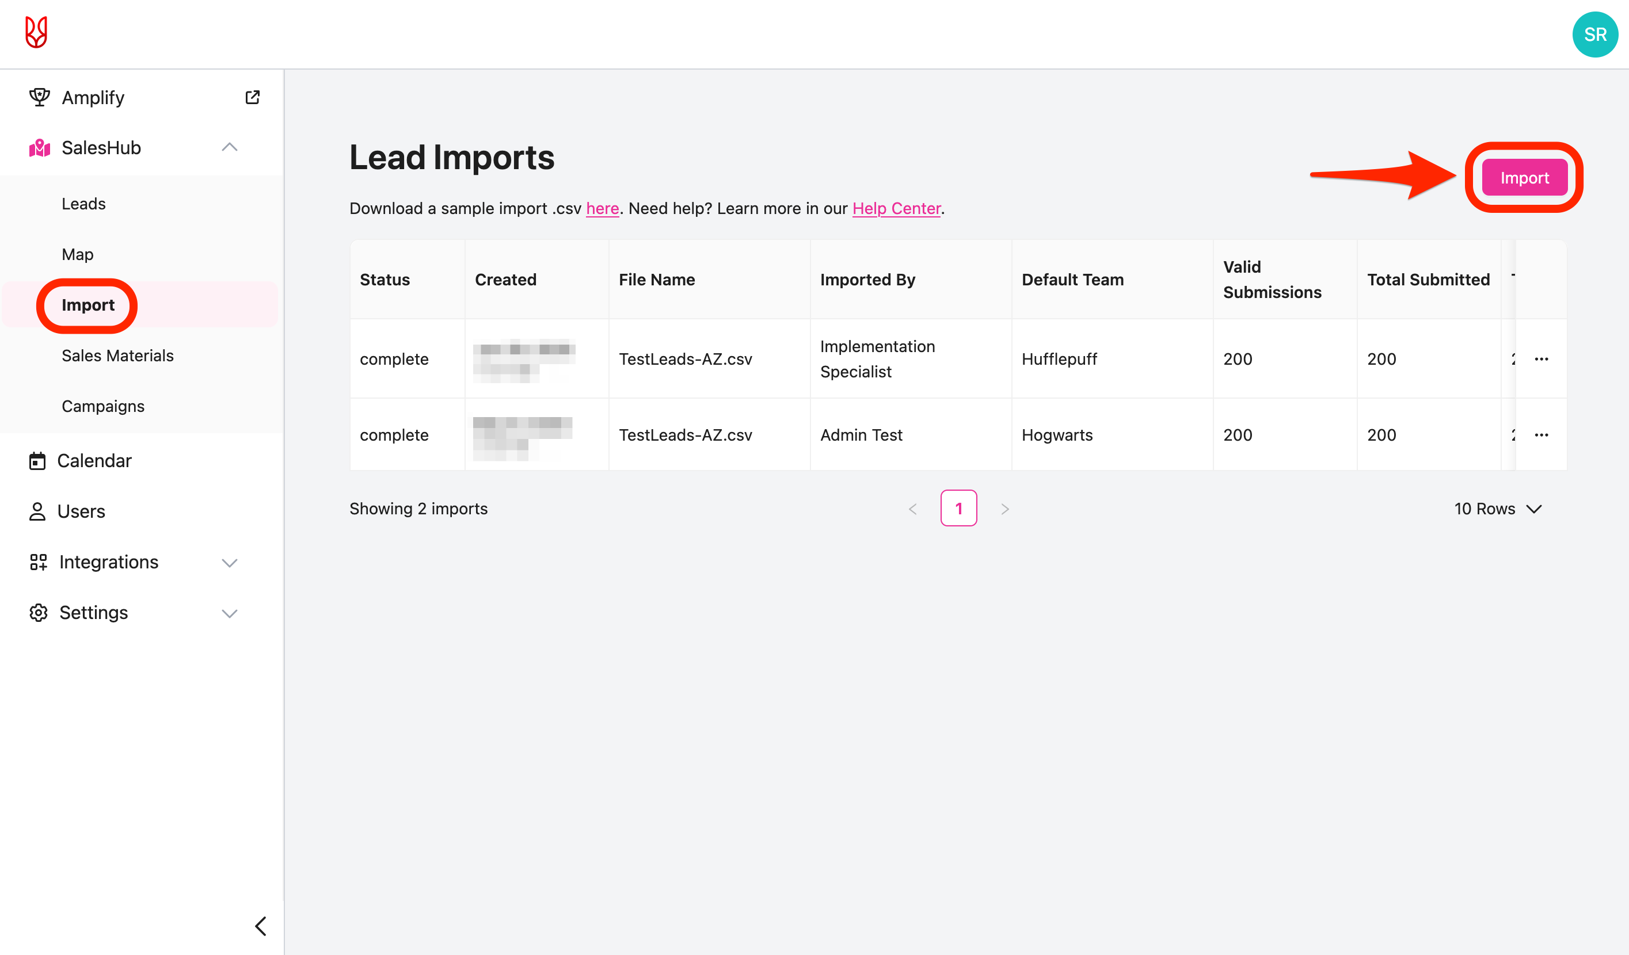This screenshot has height=955, width=1629.
Task: Click the Calendar icon in sidebar
Action: (x=37, y=461)
